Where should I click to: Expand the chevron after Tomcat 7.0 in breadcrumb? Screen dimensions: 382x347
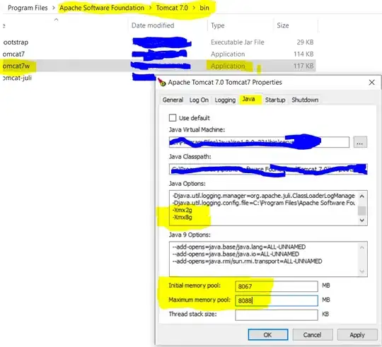[x=194, y=8]
